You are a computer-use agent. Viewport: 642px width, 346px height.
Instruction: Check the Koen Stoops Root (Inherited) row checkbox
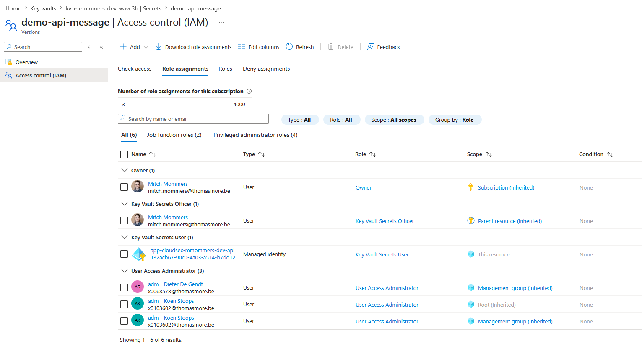click(124, 304)
